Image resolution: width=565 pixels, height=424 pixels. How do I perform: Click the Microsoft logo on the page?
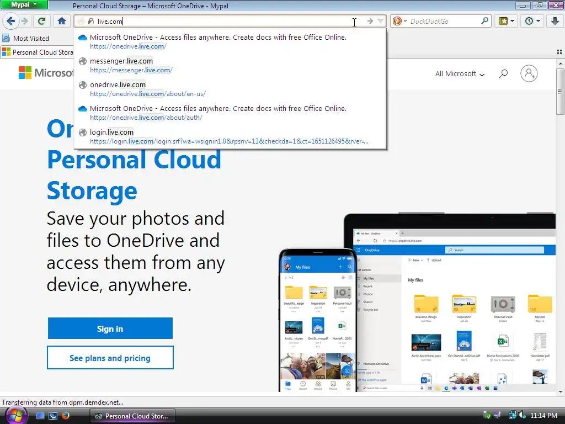pyautogui.click(x=46, y=73)
